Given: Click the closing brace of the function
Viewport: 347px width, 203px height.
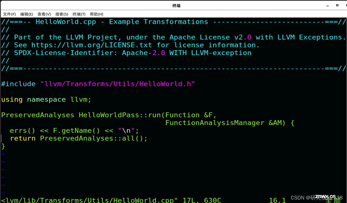Looking at the screenshot, I should [3, 146].
